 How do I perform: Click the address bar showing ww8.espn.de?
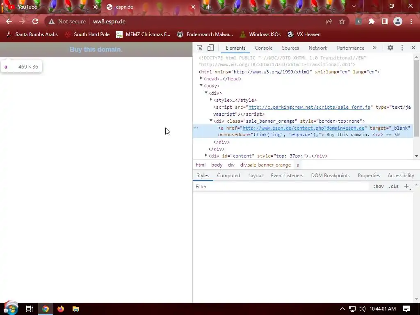tap(109, 21)
